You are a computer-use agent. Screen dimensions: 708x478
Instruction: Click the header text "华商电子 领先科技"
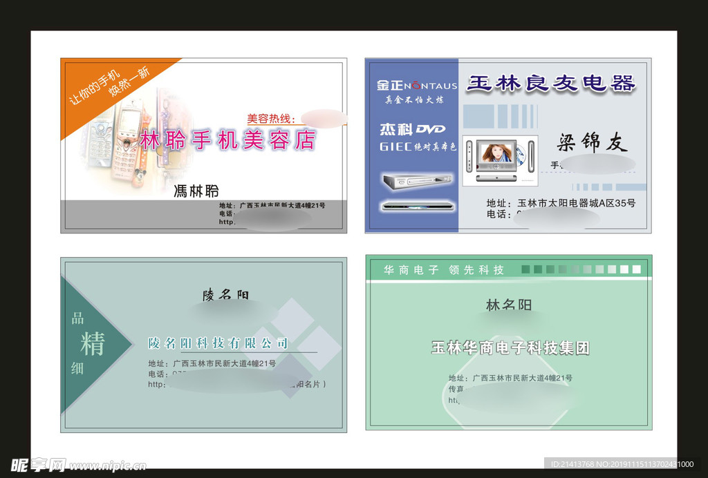point(443,270)
